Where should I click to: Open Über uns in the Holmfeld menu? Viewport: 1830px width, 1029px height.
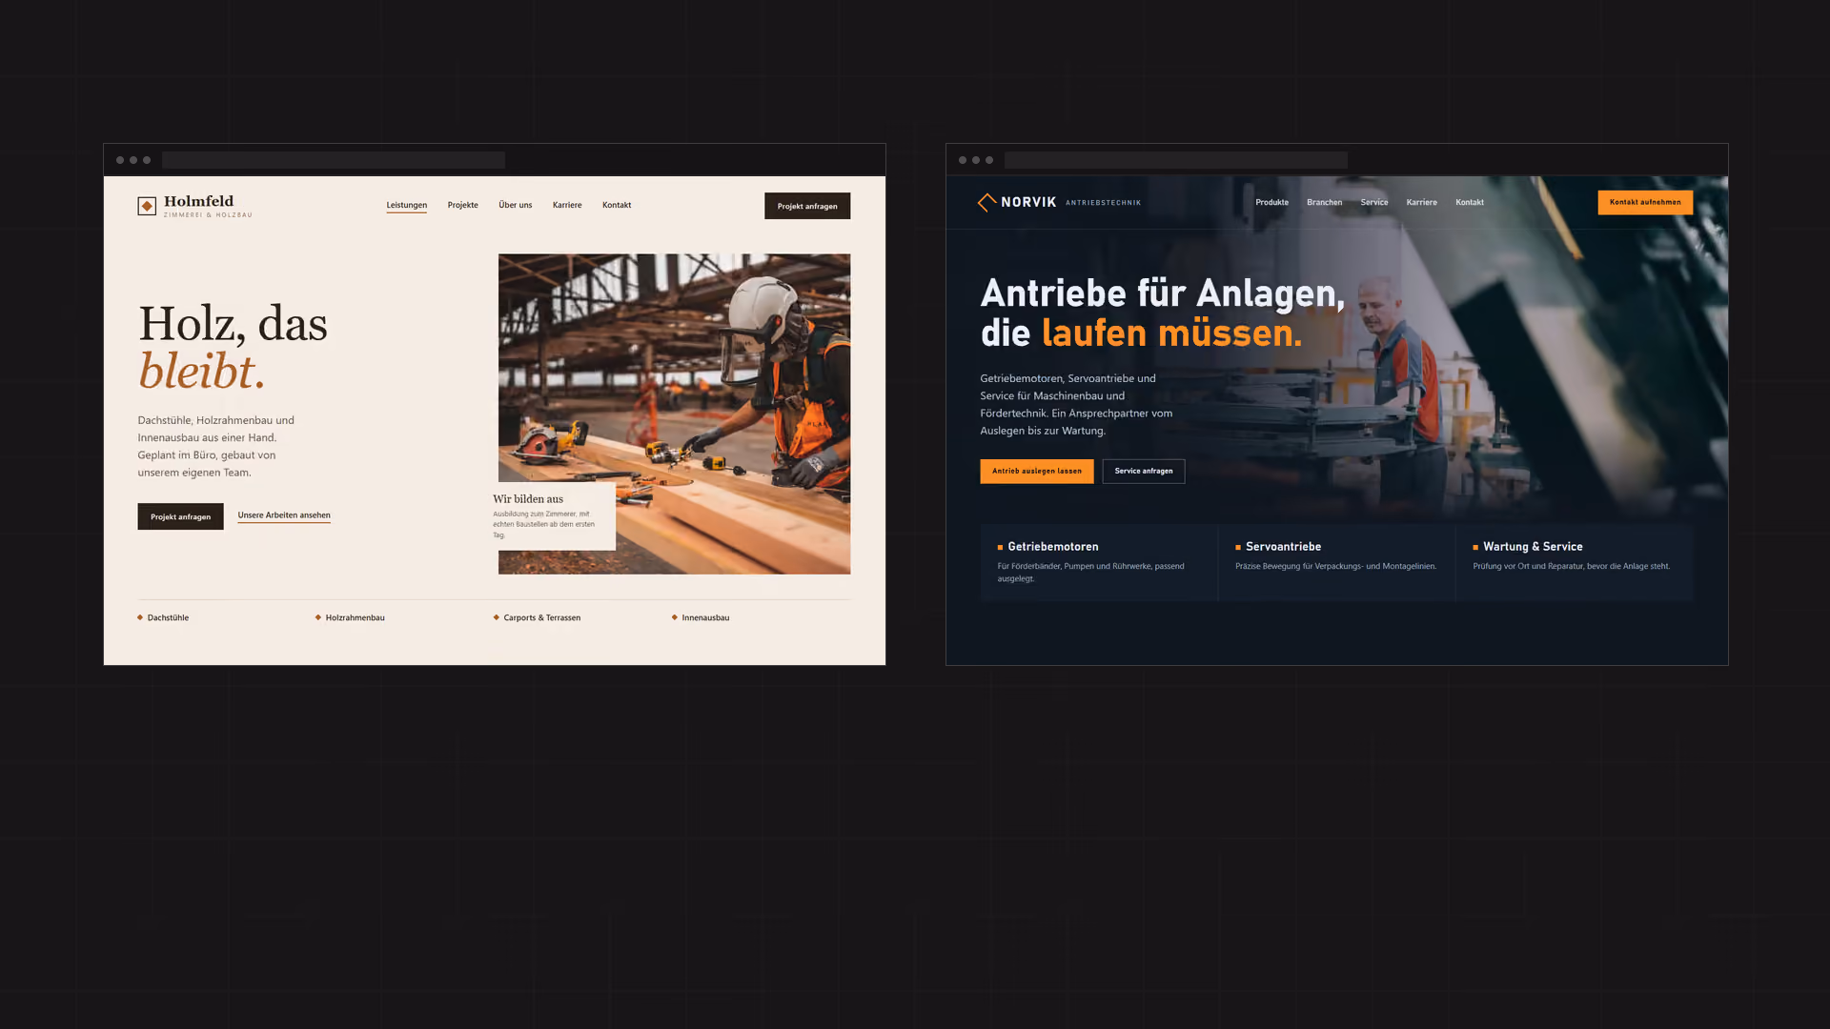(516, 205)
